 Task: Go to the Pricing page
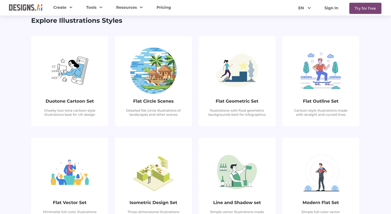(164, 7)
